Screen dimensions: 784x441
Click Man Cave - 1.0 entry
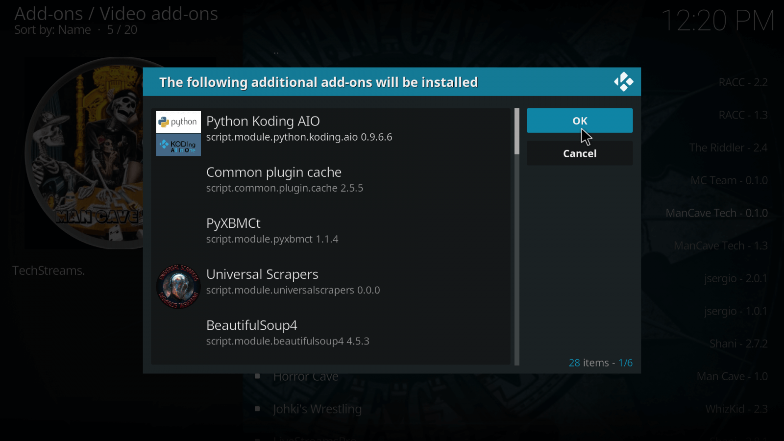732,376
